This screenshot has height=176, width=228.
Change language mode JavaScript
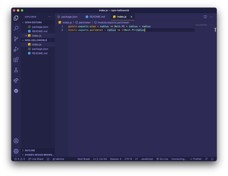pyautogui.click(x=147, y=159)
